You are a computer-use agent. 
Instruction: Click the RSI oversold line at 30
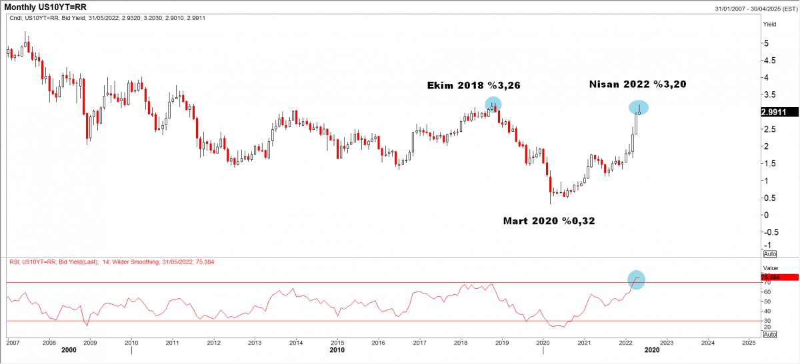[x=333, y=321]
